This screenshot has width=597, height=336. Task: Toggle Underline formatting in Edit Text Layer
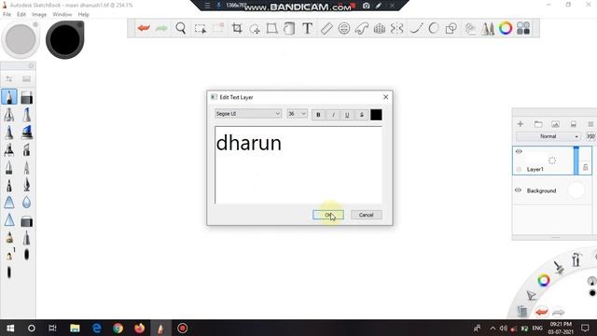347,115
